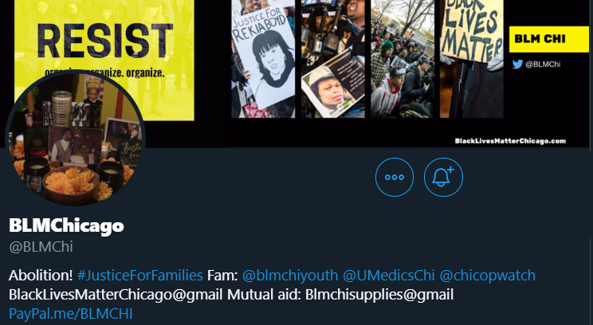Visit the @blmchiyouth profile link

click(290, 275)
